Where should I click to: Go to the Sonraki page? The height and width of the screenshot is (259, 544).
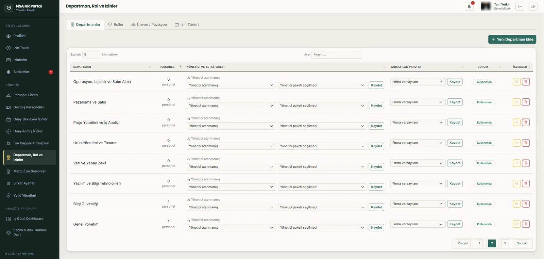coord(522,243)
